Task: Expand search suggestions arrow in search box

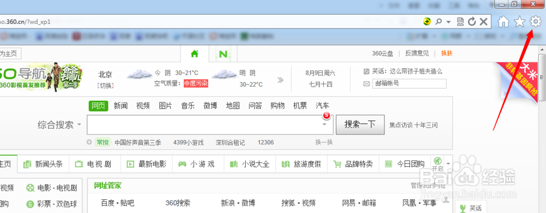Action: coord(324,124)
